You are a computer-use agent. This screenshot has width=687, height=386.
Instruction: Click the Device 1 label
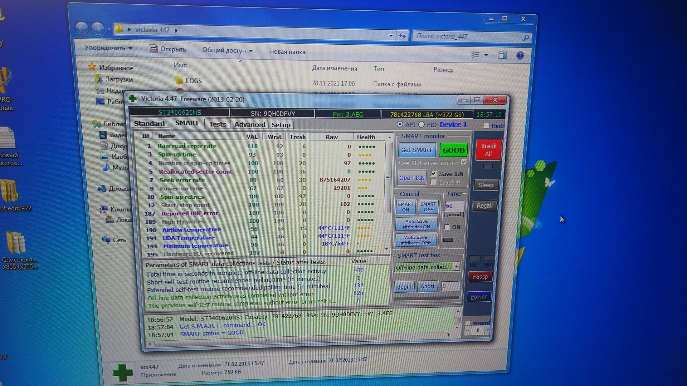pyautogui.click(x=453, y=125)
